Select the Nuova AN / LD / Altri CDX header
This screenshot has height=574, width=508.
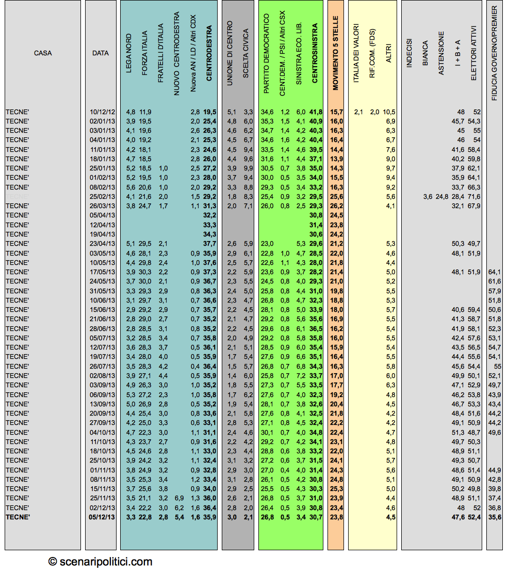point(193,54)
